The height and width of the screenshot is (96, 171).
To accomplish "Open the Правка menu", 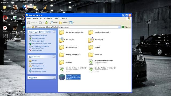I will [35, 18].
